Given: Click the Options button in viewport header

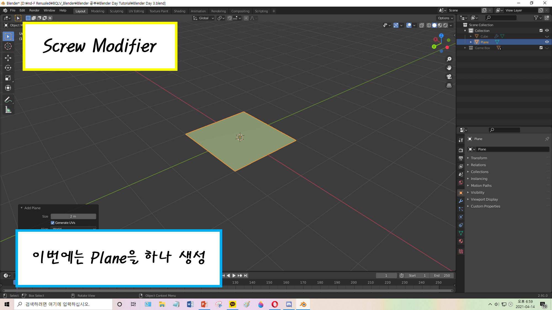Looking at the screenshot, I should coord(445,18).
